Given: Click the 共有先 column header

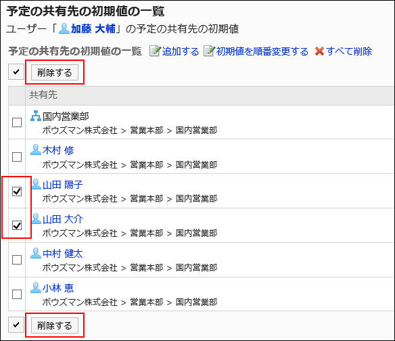Looking at the screenshot, I should (x=43, y=95).
